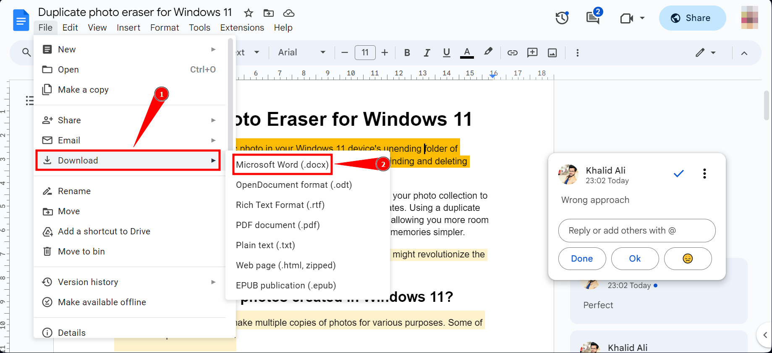Insert sad emoji reply suggestion
This screenshot has width=772, height=353.
[688, 259]
